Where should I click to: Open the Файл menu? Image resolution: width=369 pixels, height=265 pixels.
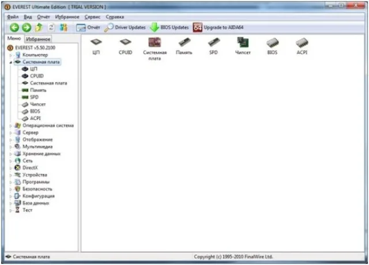point(13,17)
